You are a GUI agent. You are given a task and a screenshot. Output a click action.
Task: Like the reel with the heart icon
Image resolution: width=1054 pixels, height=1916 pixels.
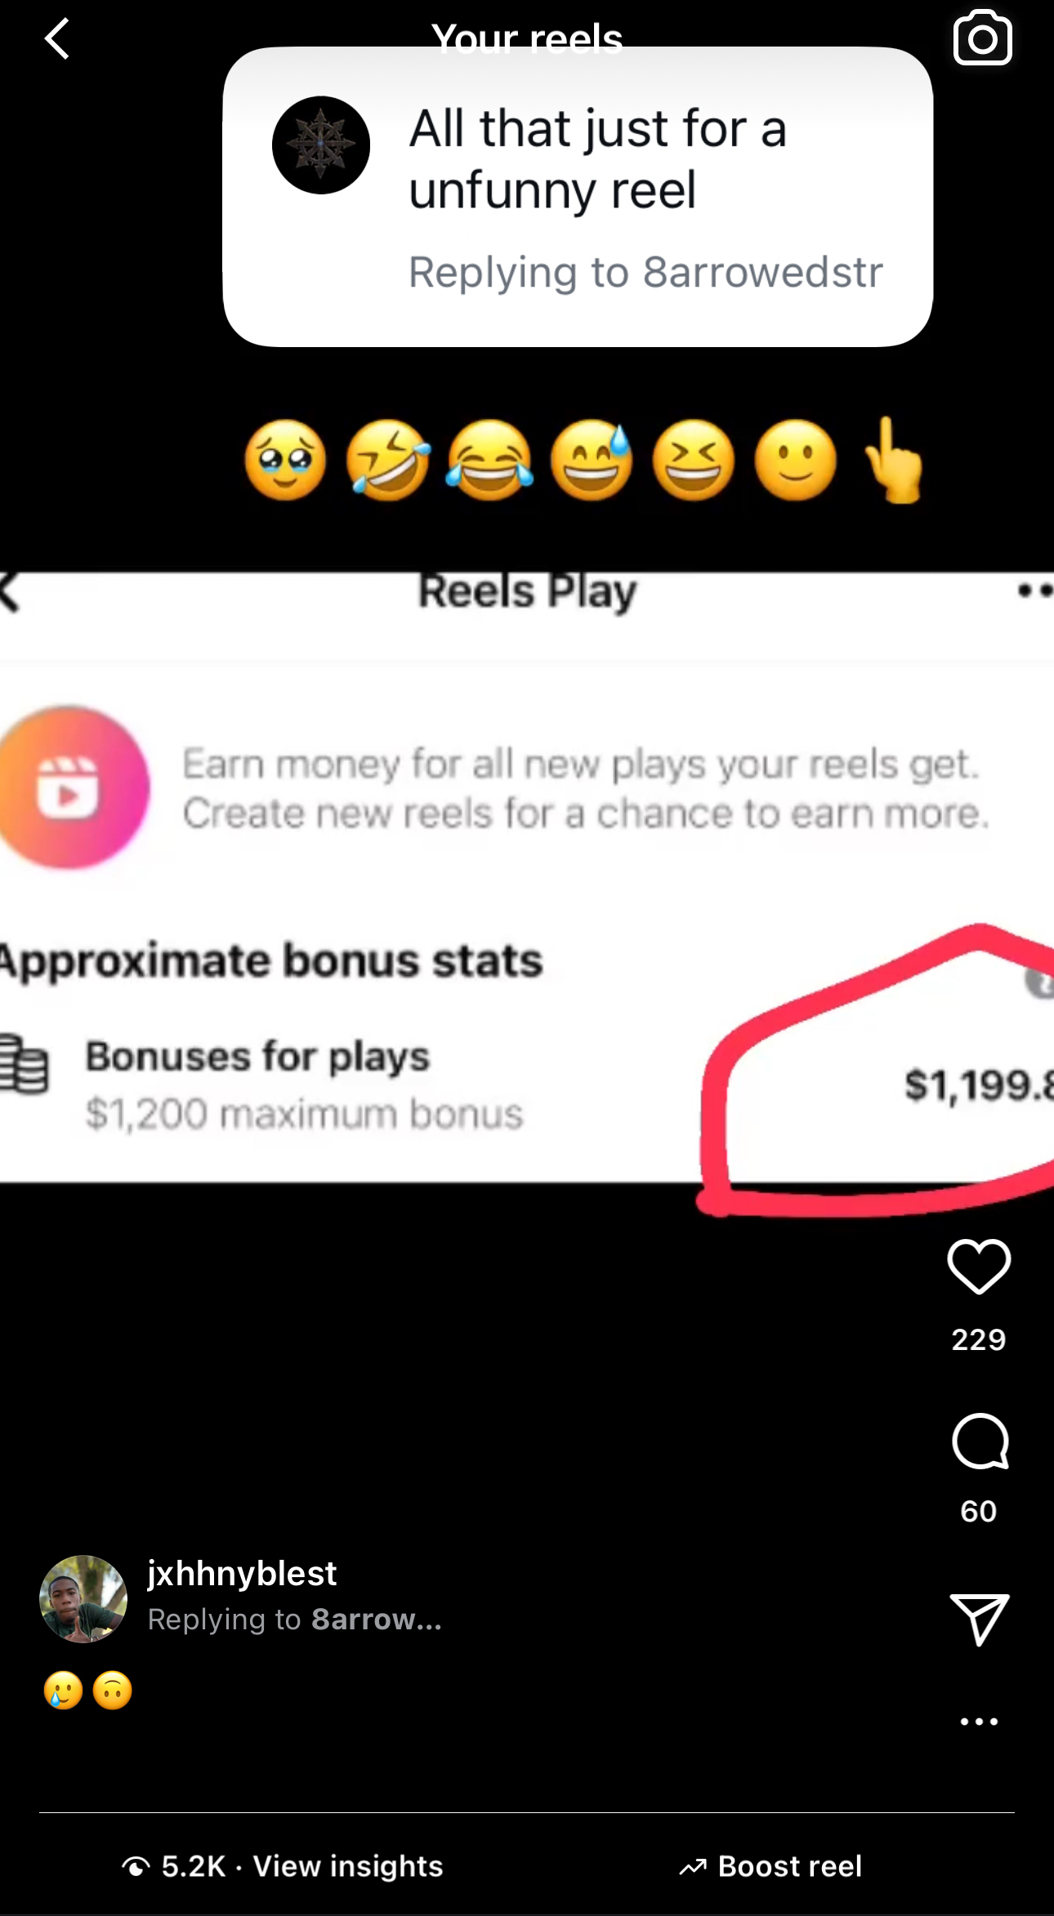click(x=979, y=1267)
